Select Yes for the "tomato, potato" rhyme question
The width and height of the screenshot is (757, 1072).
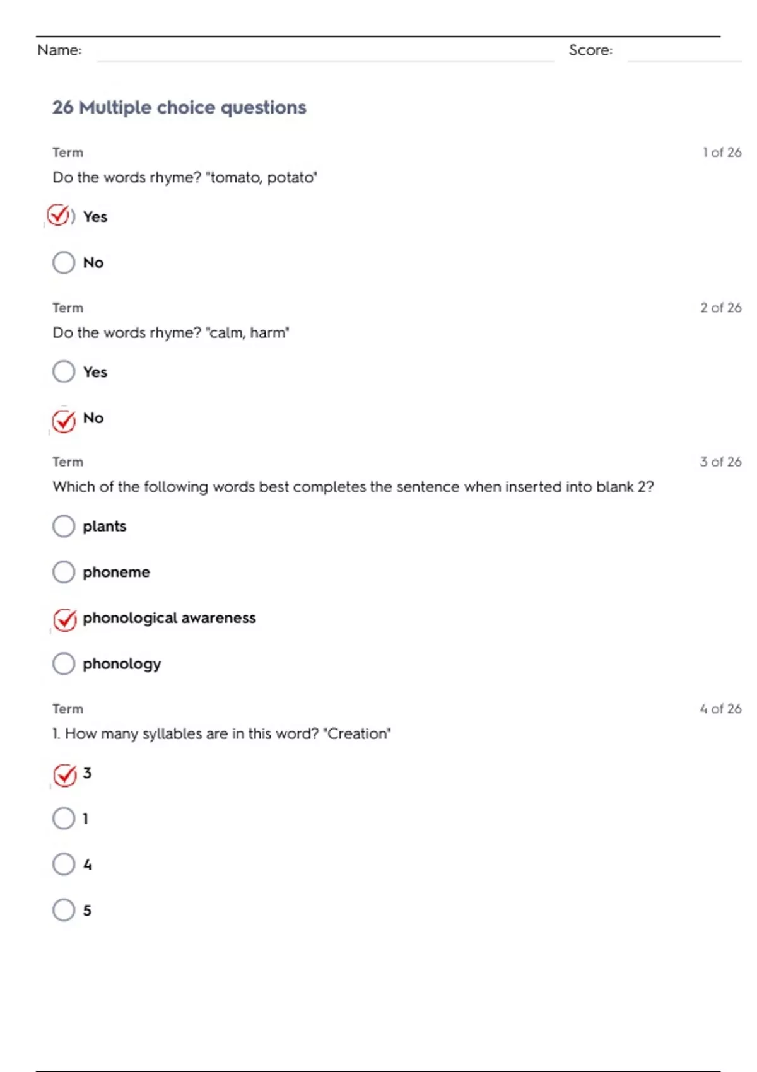(59, 216)
